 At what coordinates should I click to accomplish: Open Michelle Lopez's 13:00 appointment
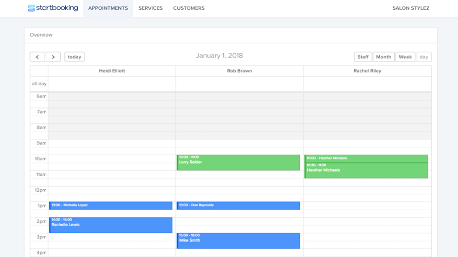tap(111, 206)
